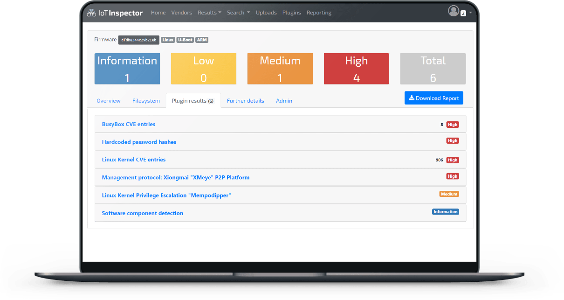
Task: Click Medium badge on Mempodipper row
Action: (449, 194)
